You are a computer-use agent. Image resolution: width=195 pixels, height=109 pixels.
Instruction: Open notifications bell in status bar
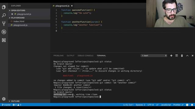(192, 105)
